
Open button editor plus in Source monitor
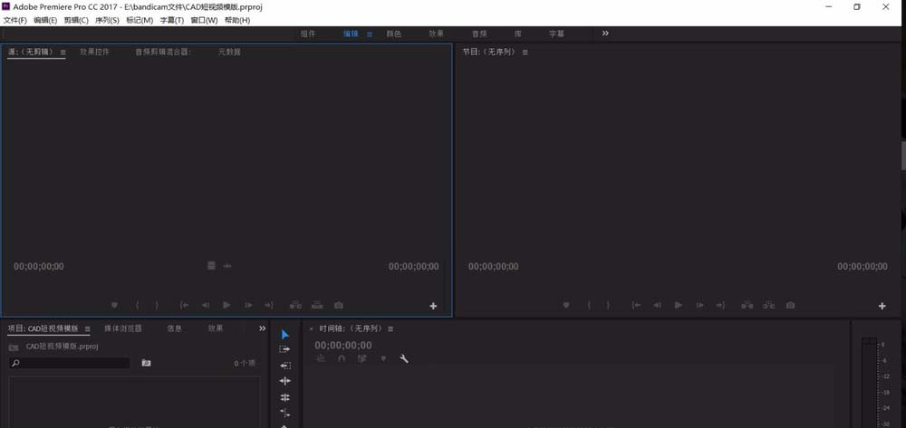tap(433, 306)
